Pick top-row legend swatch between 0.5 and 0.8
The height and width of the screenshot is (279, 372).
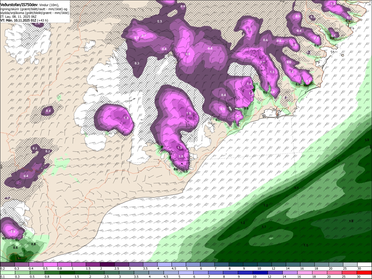pyautogui.click(x=50, y=264)
